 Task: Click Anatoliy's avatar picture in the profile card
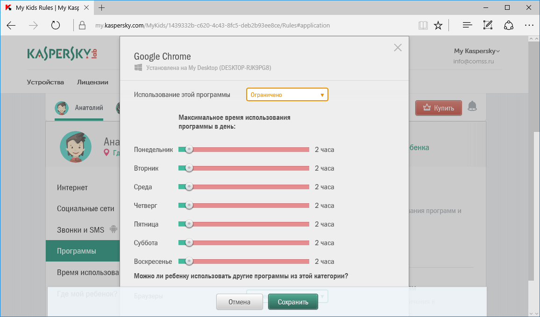[x=76, y=147]
